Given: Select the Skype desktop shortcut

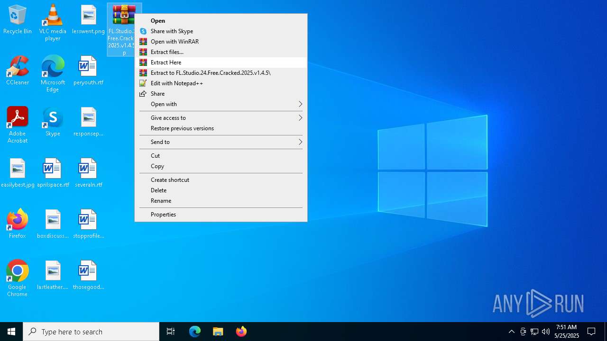Looking at the screenshot, I should point(53,122).
